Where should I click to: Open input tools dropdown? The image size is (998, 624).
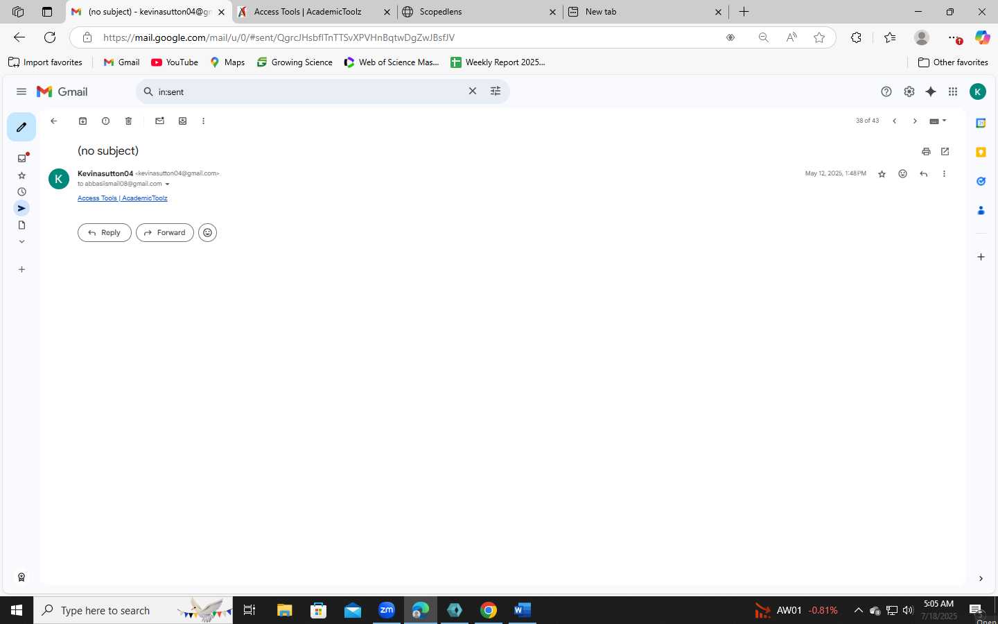click(x=938, y=121)
